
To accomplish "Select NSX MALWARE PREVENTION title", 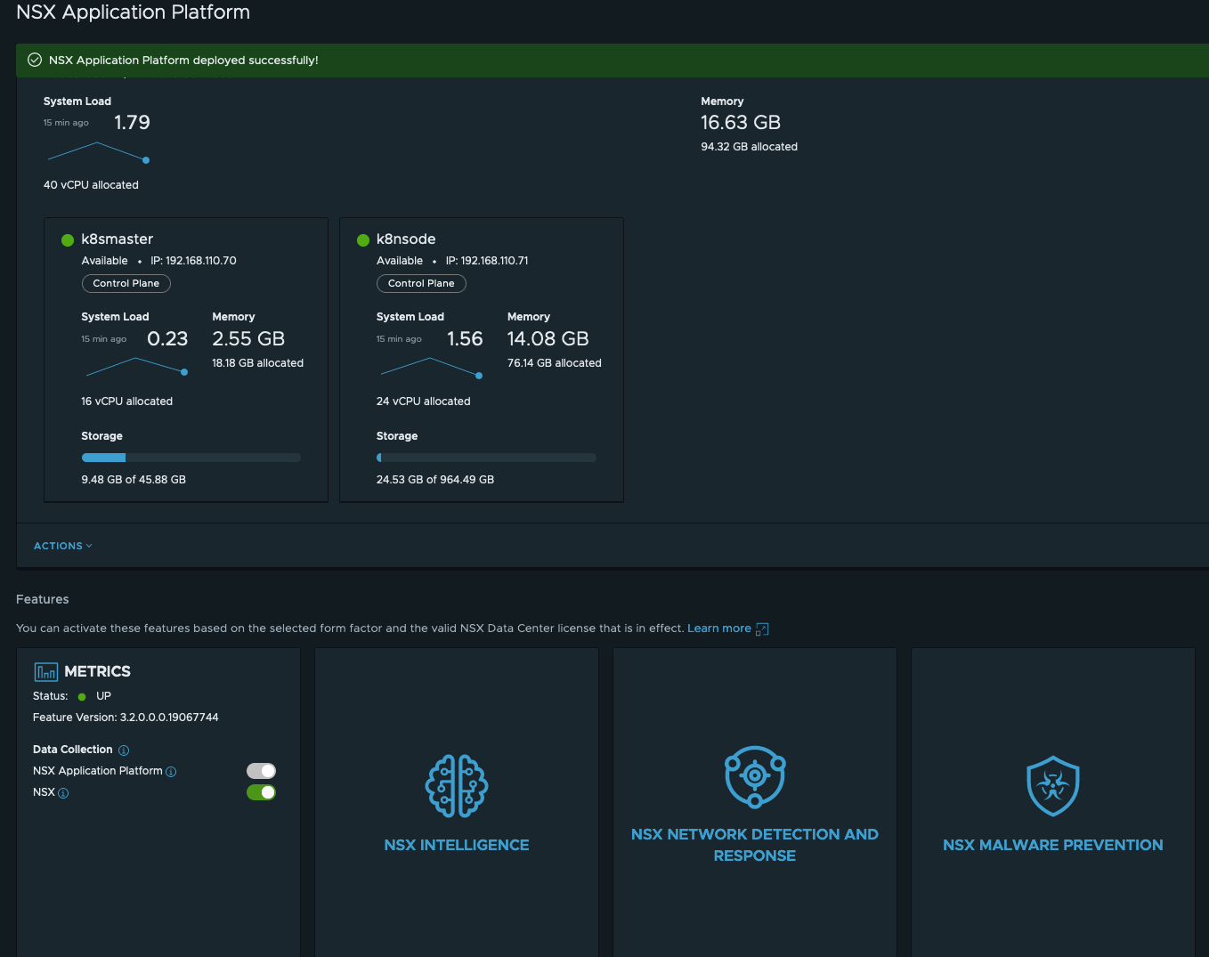I will [1053, 845].
